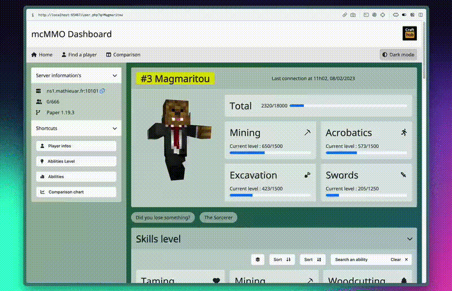Toggle the pill switch in browser toolbar

coord(404,15)
